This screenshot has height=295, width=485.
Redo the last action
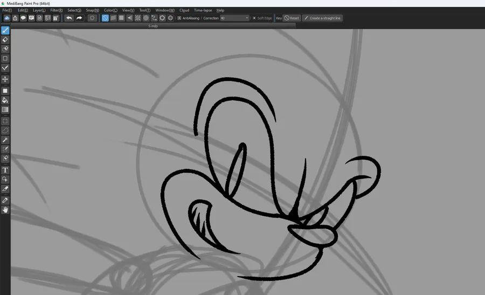pos(79,18)
